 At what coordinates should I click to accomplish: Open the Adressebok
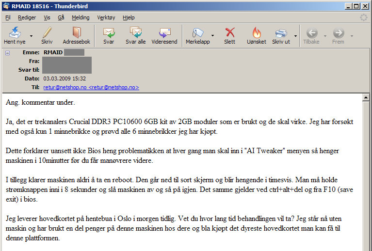coord(77,35)
